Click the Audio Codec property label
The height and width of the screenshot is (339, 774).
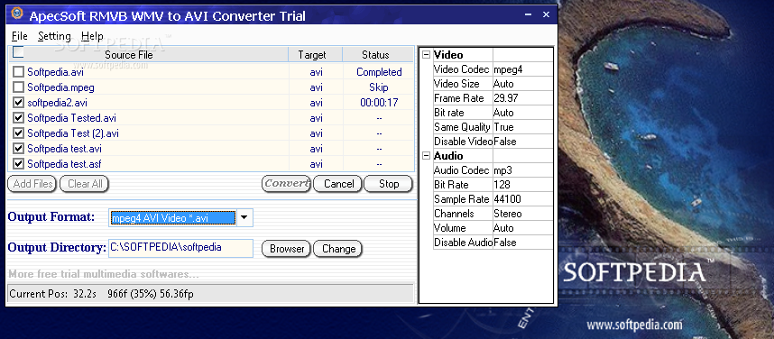pyautogui.click(x=462, y=170)
